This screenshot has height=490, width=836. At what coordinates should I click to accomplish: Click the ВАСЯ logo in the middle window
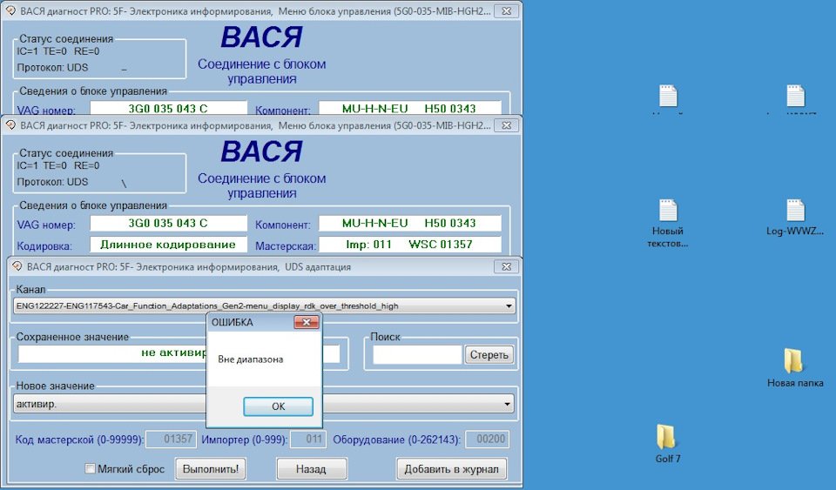coord(261,151)
